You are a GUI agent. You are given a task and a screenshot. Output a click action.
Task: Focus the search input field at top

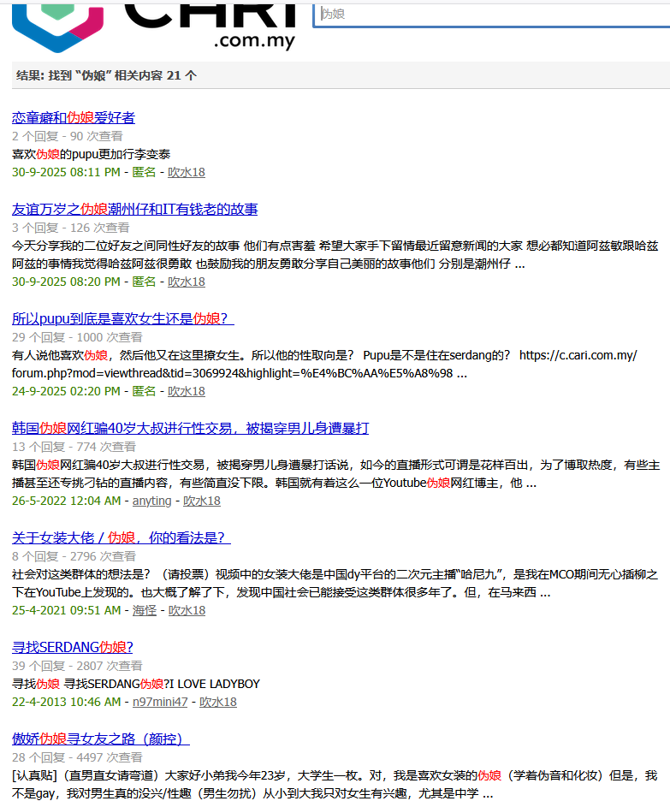pyautogui.click(x=492, y=14)
